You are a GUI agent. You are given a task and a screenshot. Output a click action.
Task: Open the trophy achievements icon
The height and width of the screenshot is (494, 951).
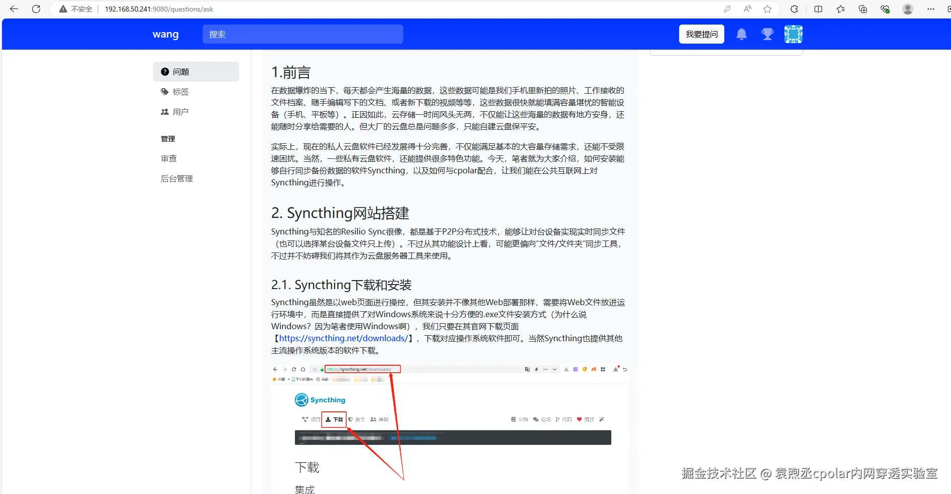click(x=767, y=34)
